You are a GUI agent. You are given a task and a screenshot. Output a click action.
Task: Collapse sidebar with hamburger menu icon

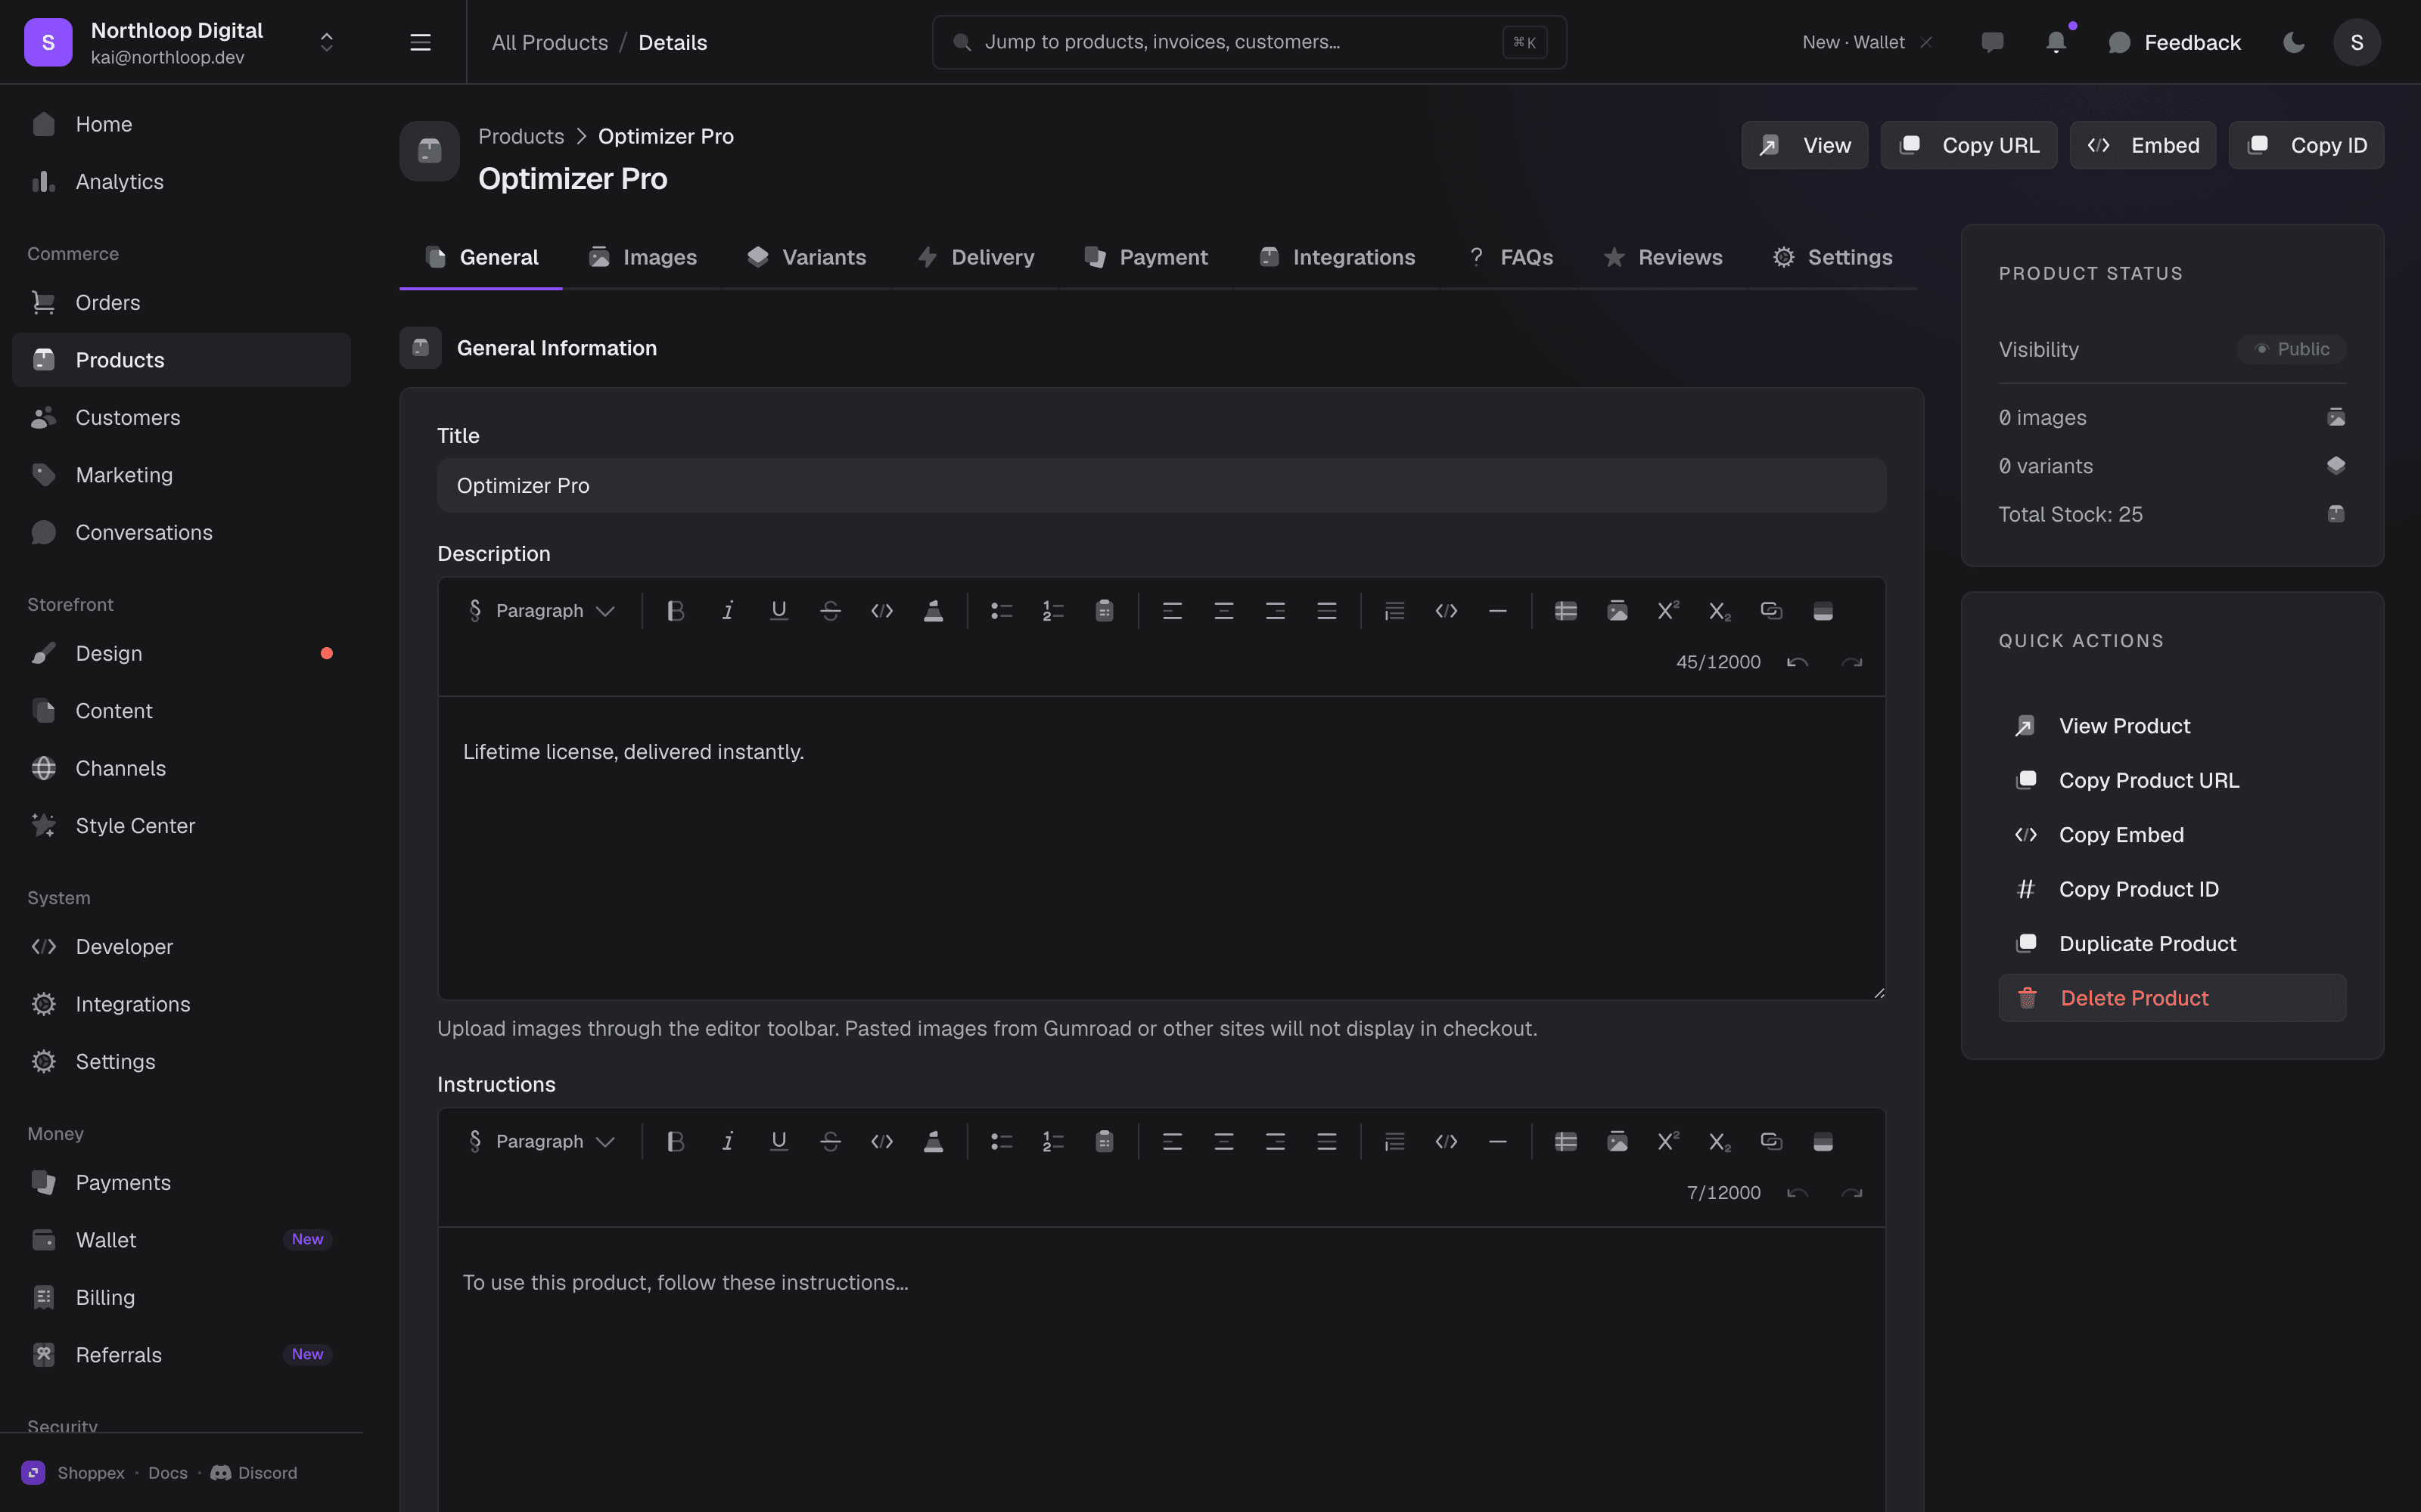tap(420, 42)
